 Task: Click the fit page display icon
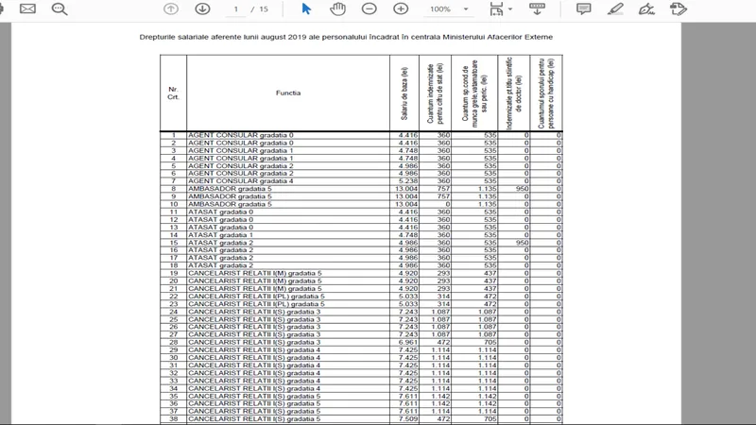(497, 8)
